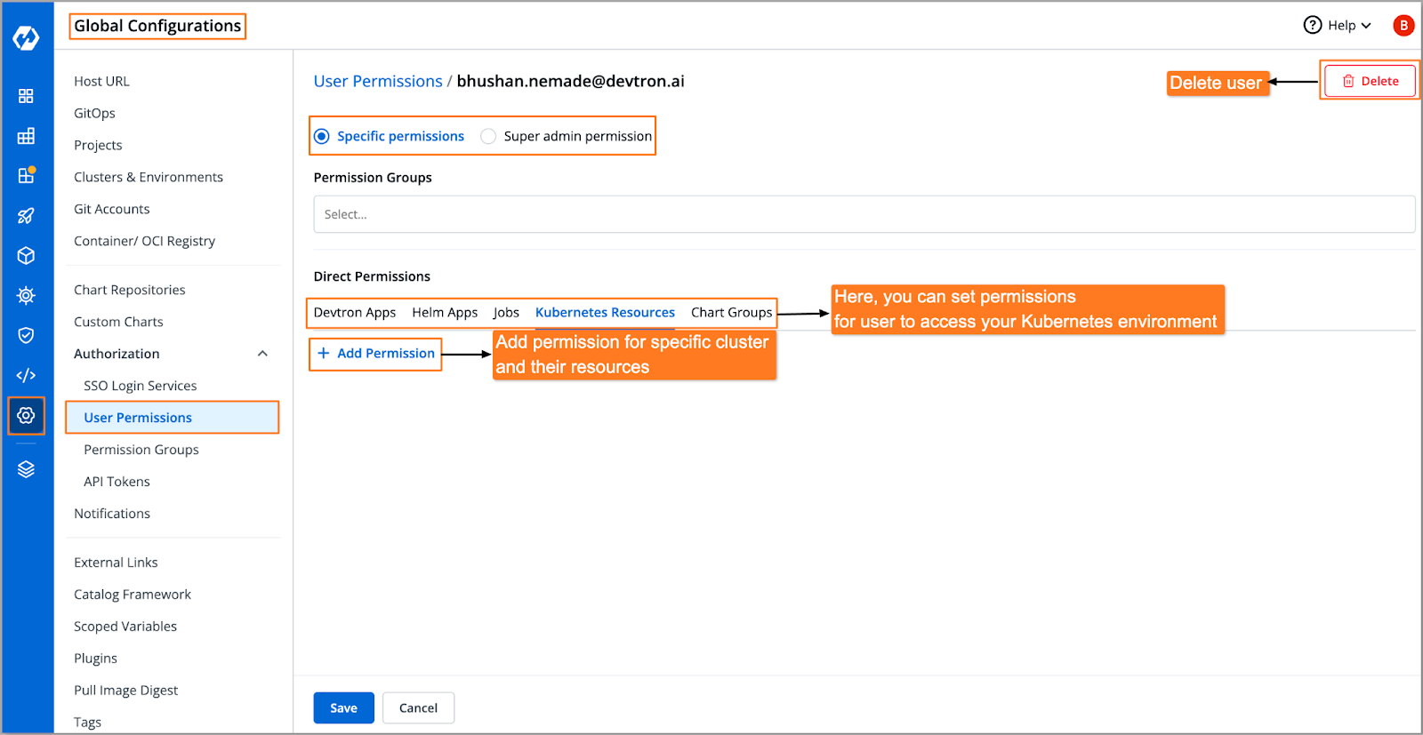Viewport: 1423px width, 735px height.
Task: Click the Help question mark icon
Action: (x=1313, y=25)
